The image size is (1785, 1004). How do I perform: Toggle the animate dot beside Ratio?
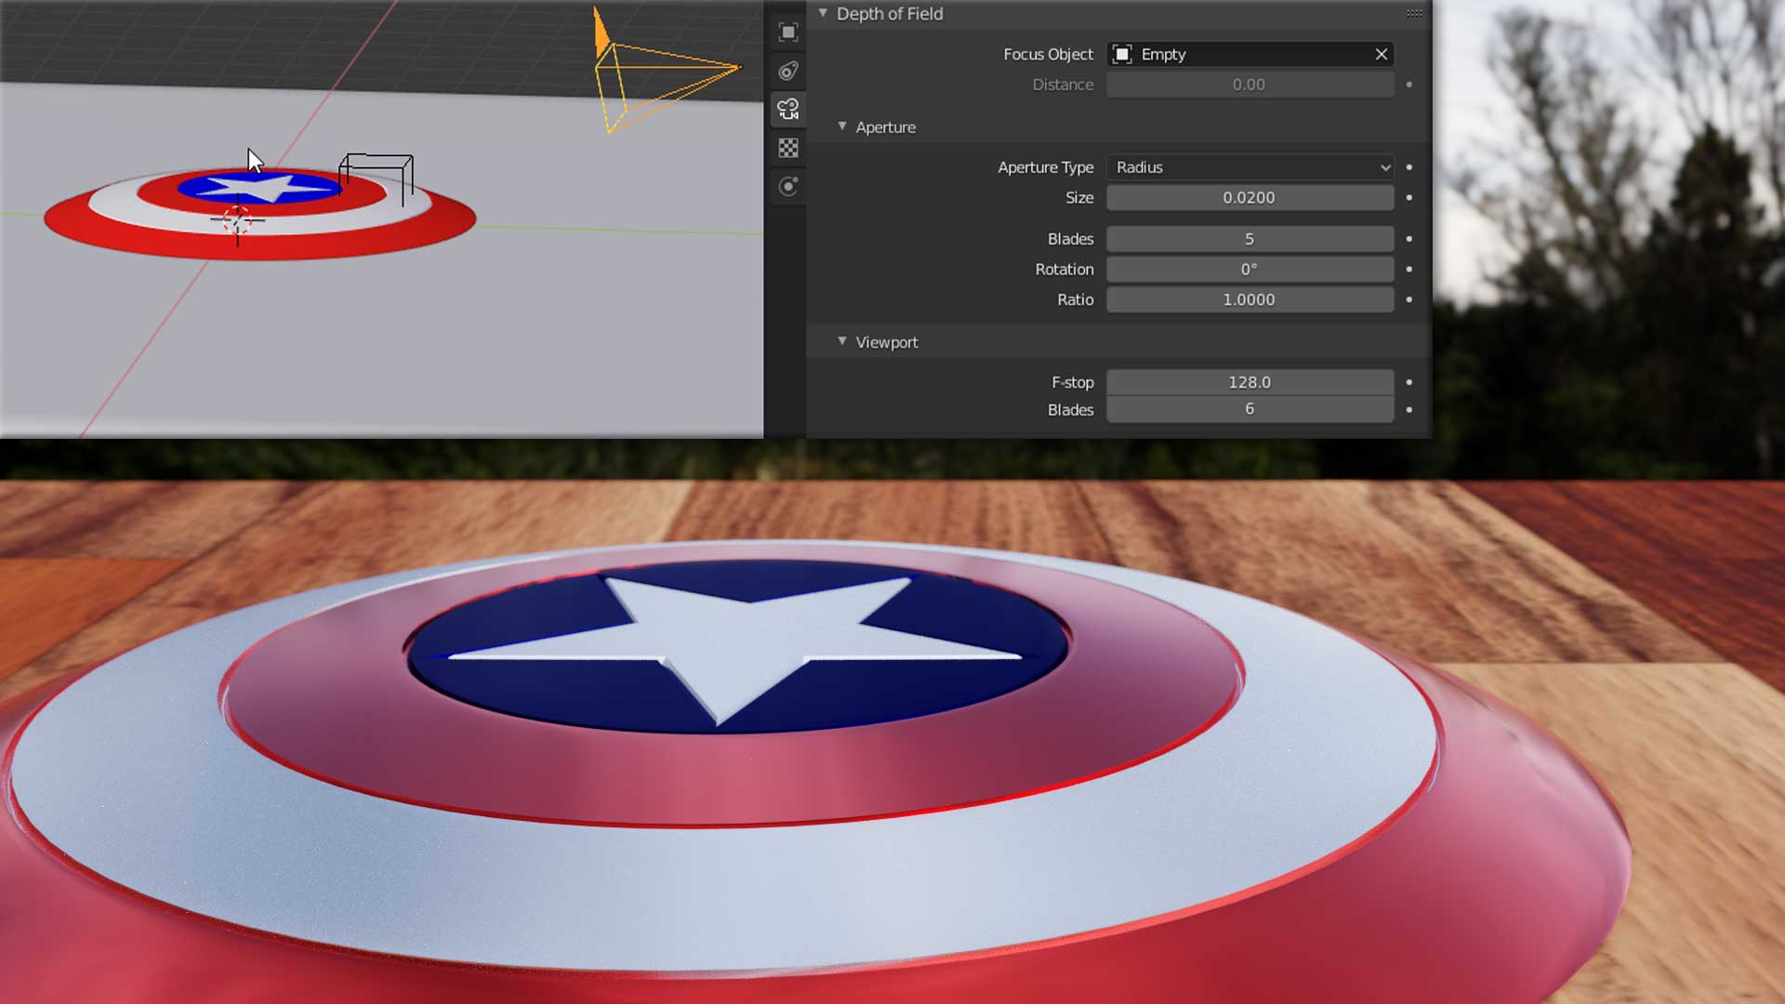[1409, 299]
